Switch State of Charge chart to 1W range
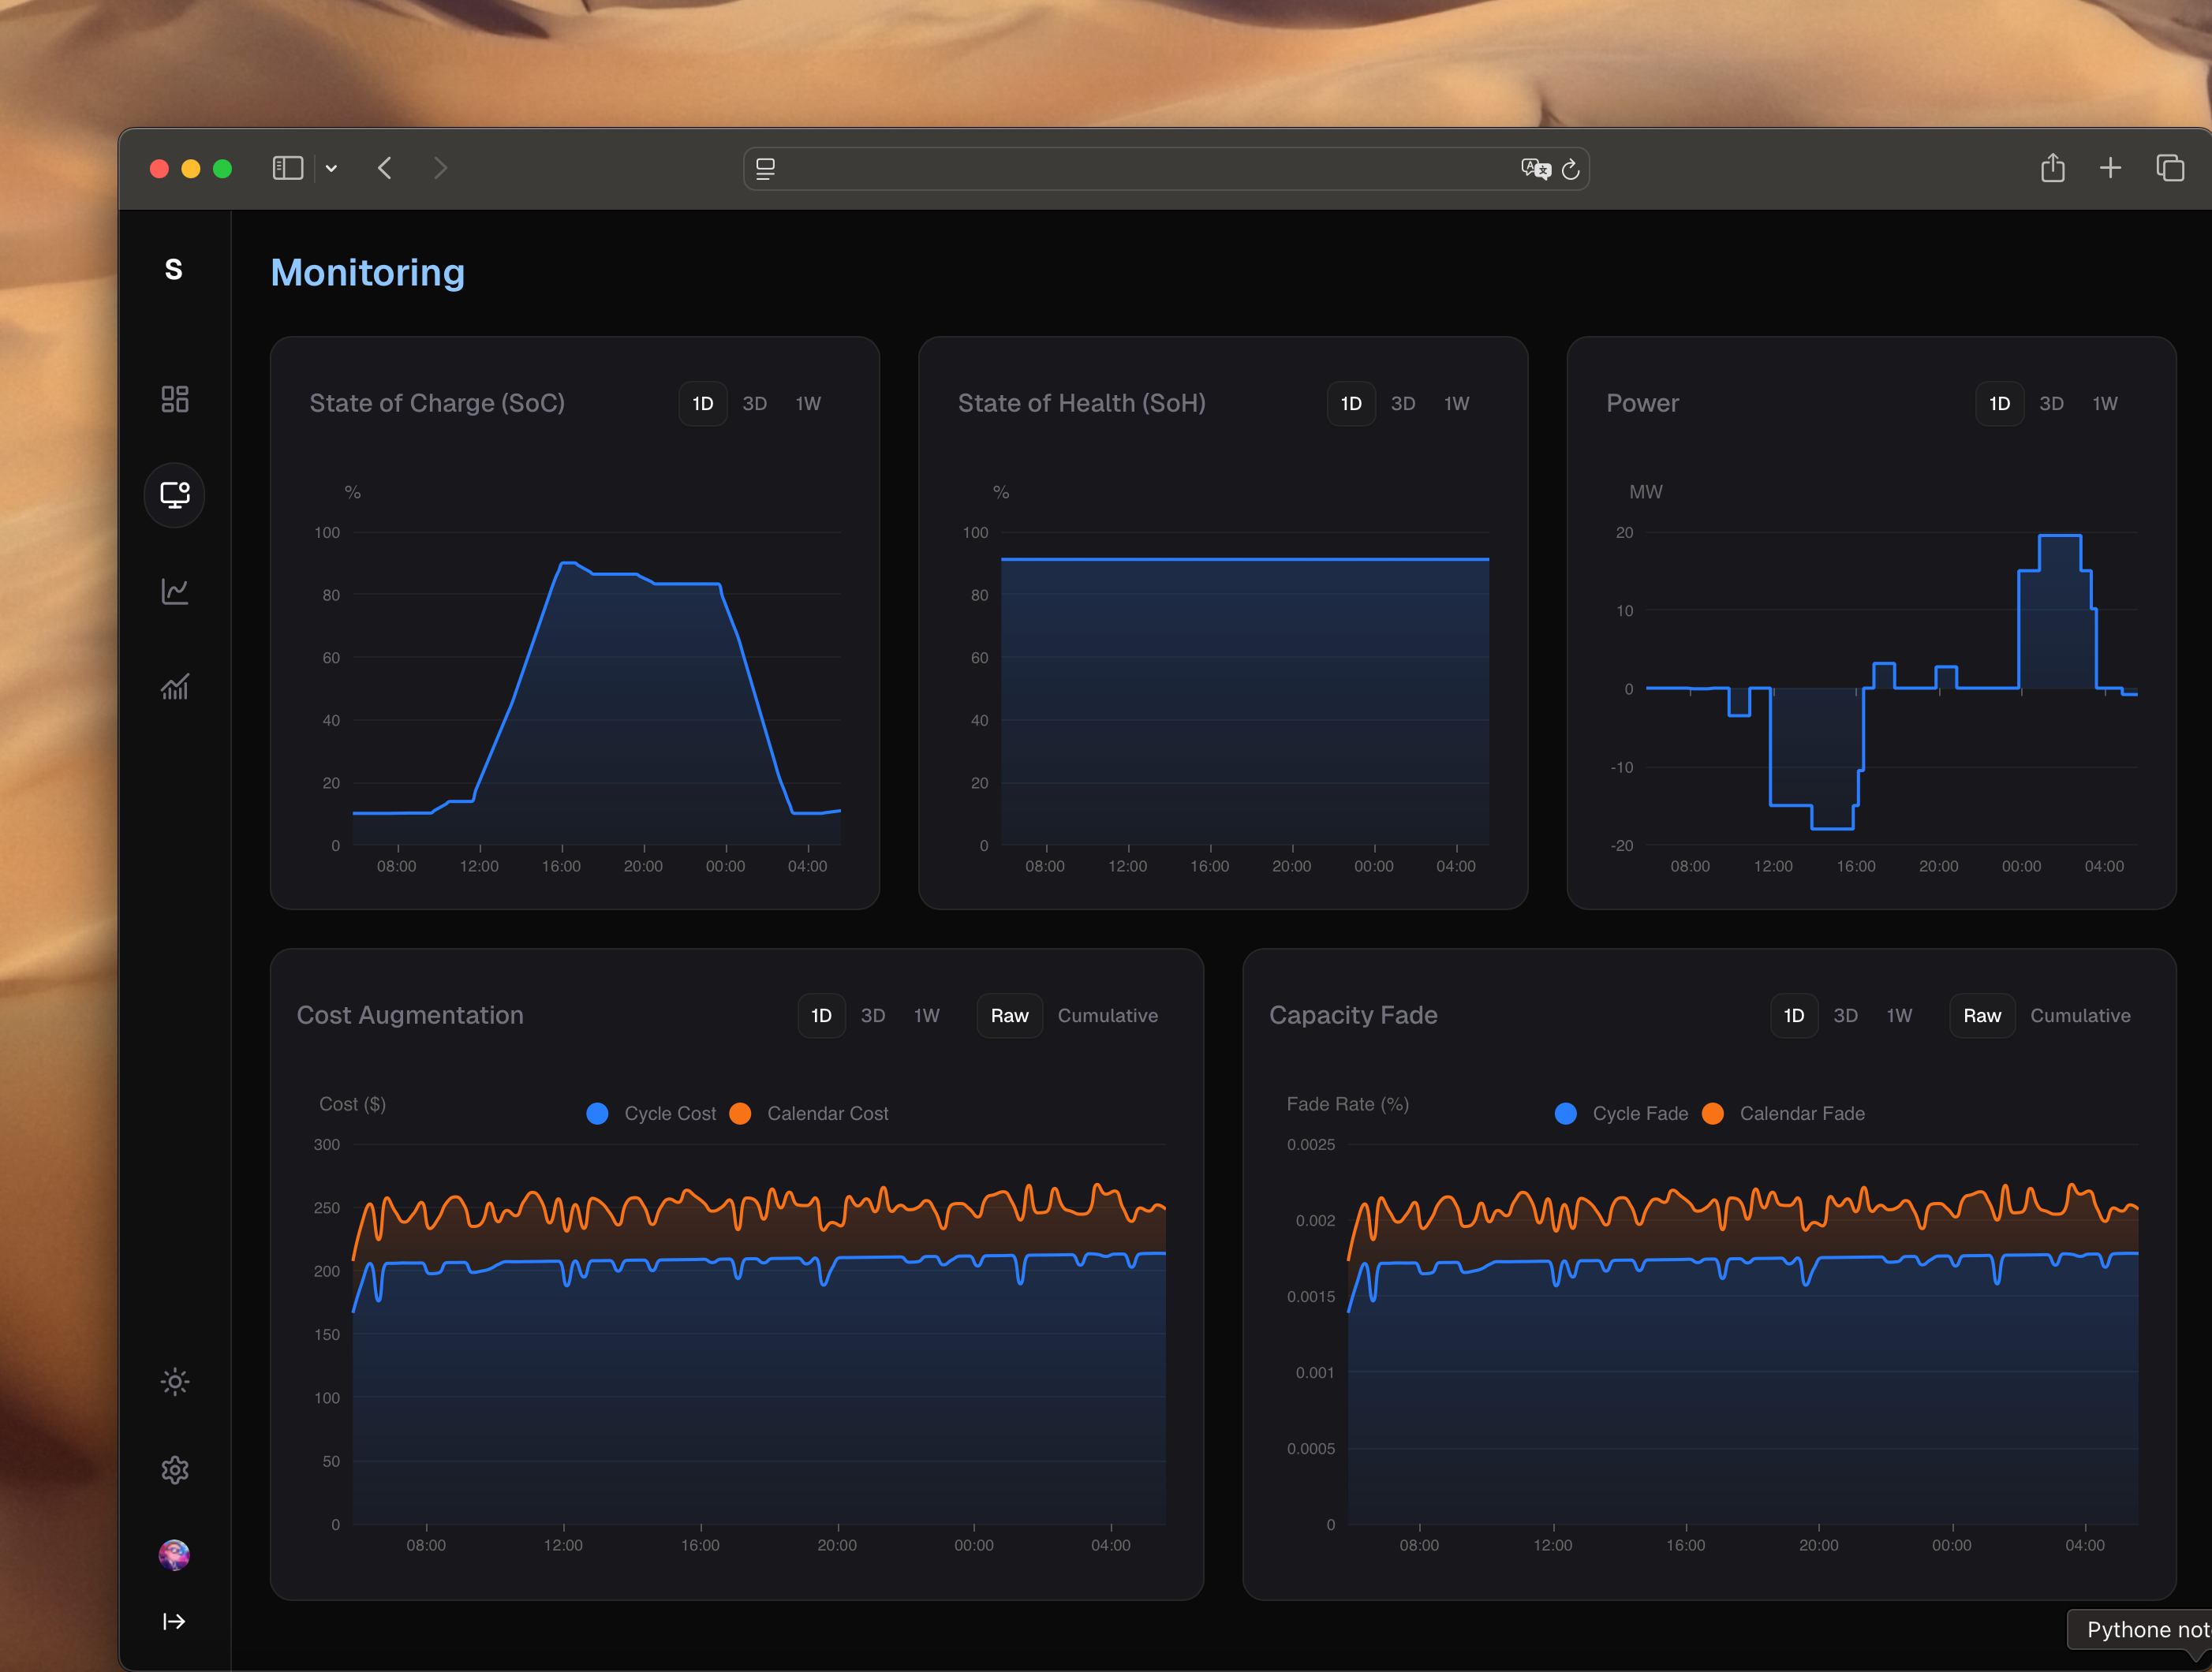This screenshot has height=1672, width=2212. 808,403
